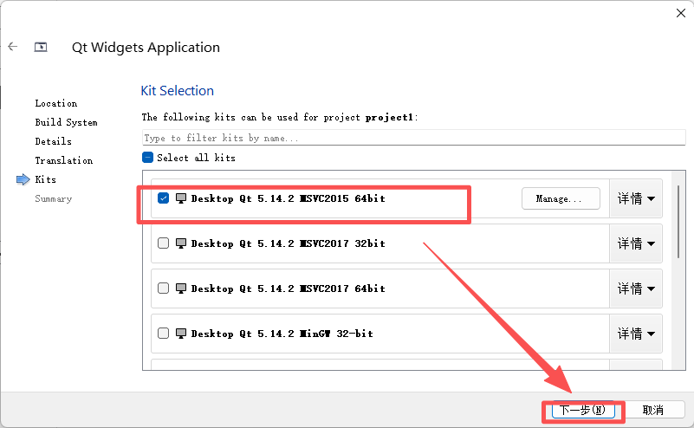Select the Summary wizard step
694x428 pixels.
click(x=54, y=198)
